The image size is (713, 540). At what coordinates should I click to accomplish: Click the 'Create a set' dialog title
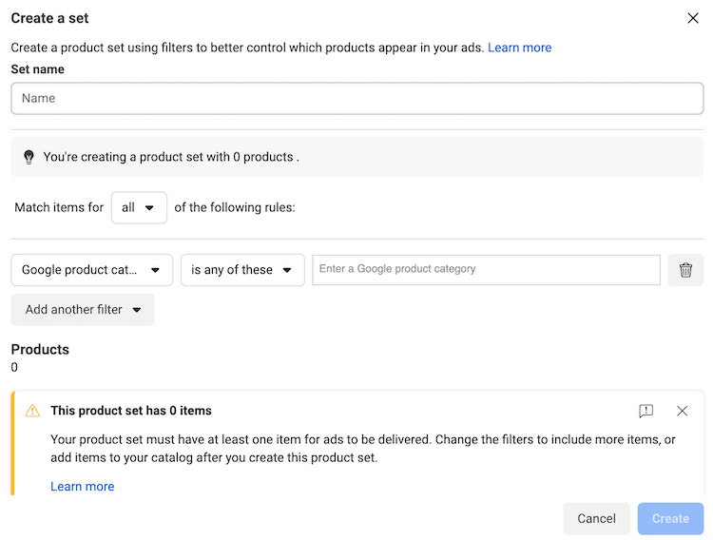49,18
